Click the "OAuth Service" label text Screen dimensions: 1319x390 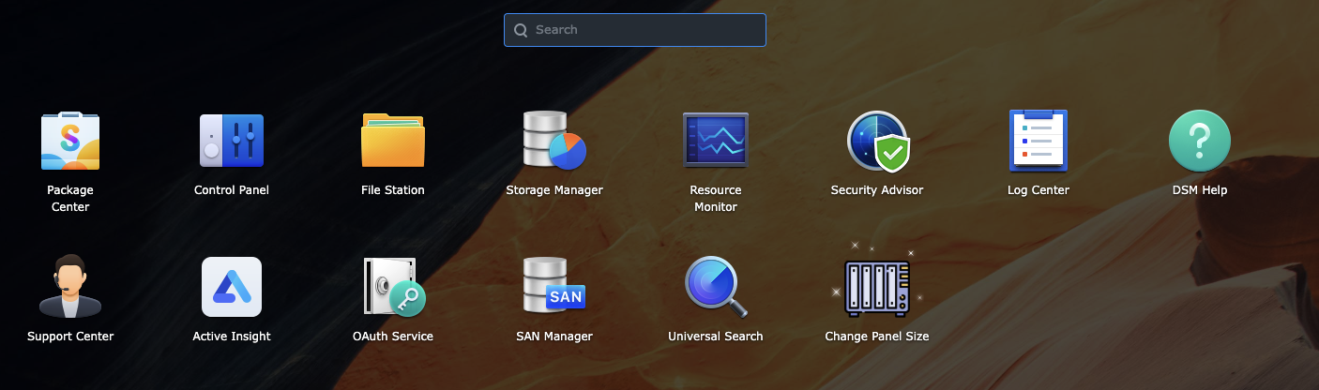[393, 337]
